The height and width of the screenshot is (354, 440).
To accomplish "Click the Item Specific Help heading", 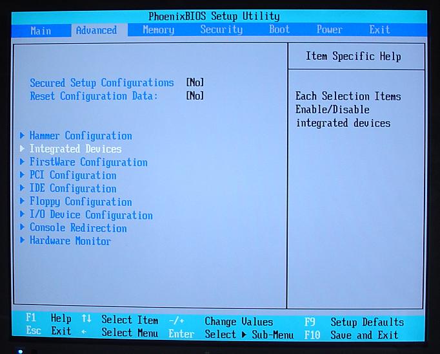I will (x=354, y=56).
